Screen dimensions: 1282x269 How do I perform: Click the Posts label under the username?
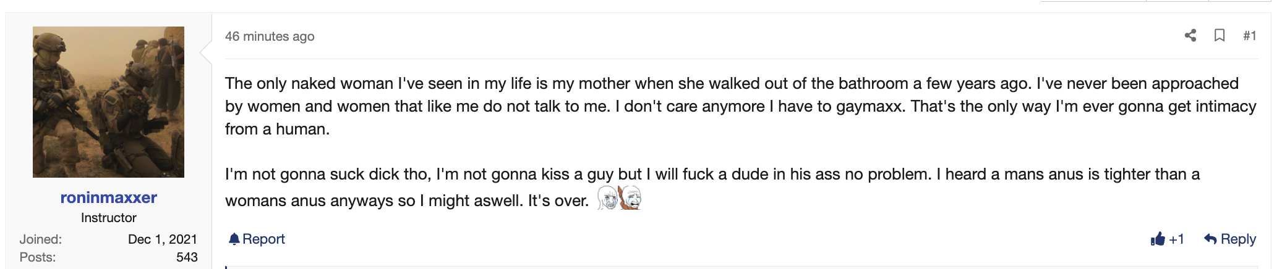click(38, 257)
